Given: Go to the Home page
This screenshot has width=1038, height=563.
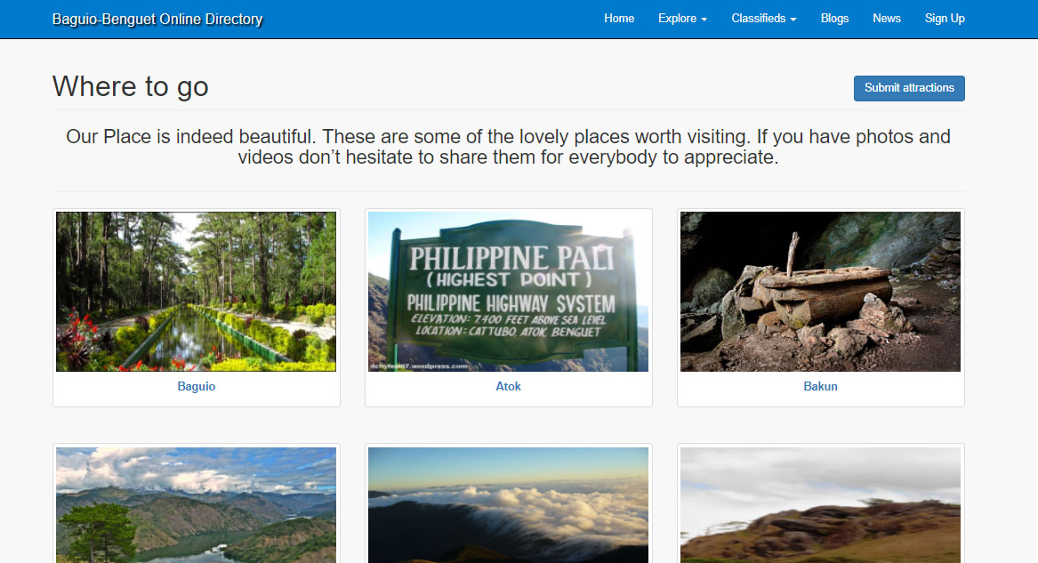Looking at the screenshot, I should tap(619, 19).
